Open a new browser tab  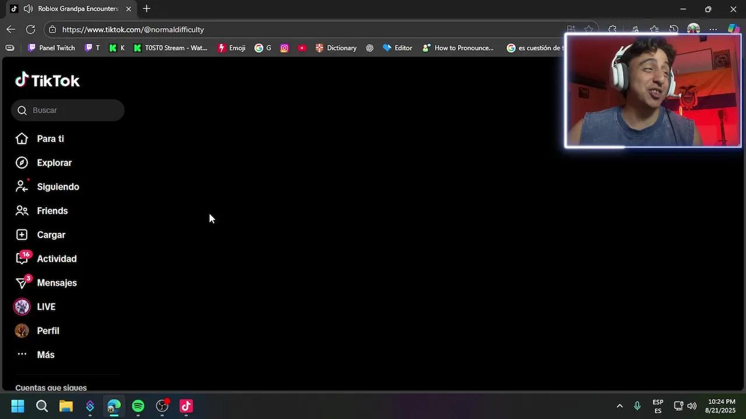click(146, 9)
